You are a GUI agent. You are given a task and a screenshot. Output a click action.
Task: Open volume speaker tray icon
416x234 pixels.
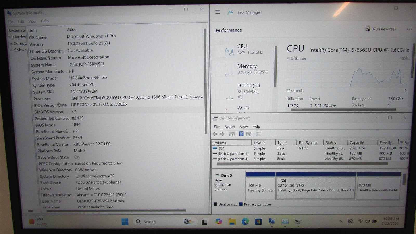[x=367, y=221]
